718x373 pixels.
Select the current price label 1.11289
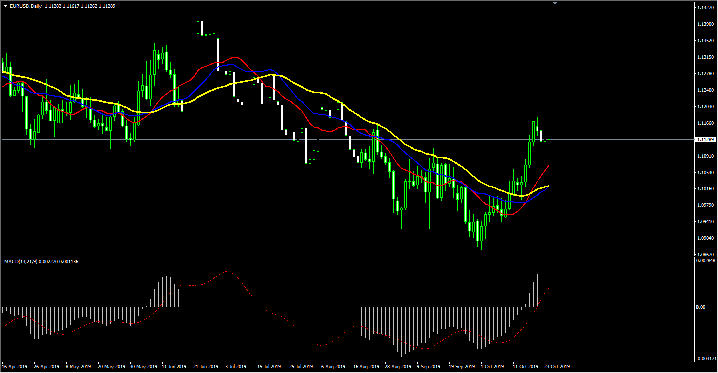pos(704,140)
